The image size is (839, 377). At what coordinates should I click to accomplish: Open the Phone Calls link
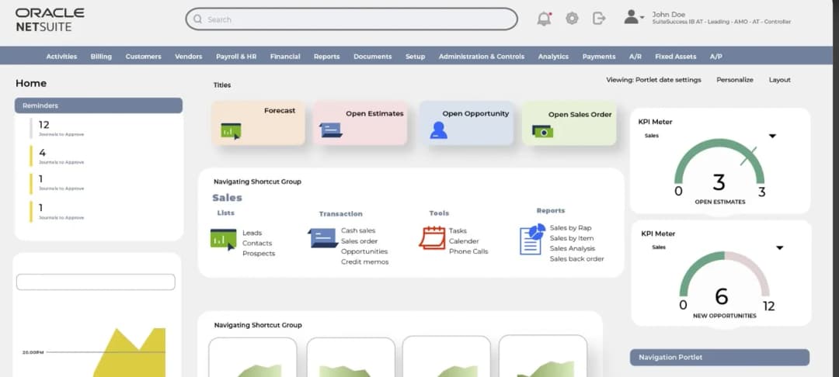[x=468, y=251]
